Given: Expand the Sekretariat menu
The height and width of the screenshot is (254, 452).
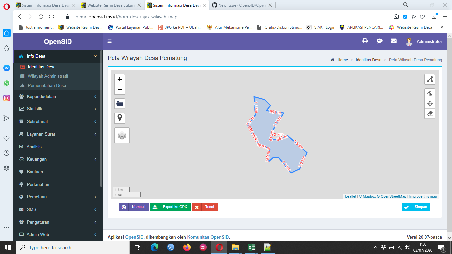Looking at the screenshot, I should pos(58,121).
